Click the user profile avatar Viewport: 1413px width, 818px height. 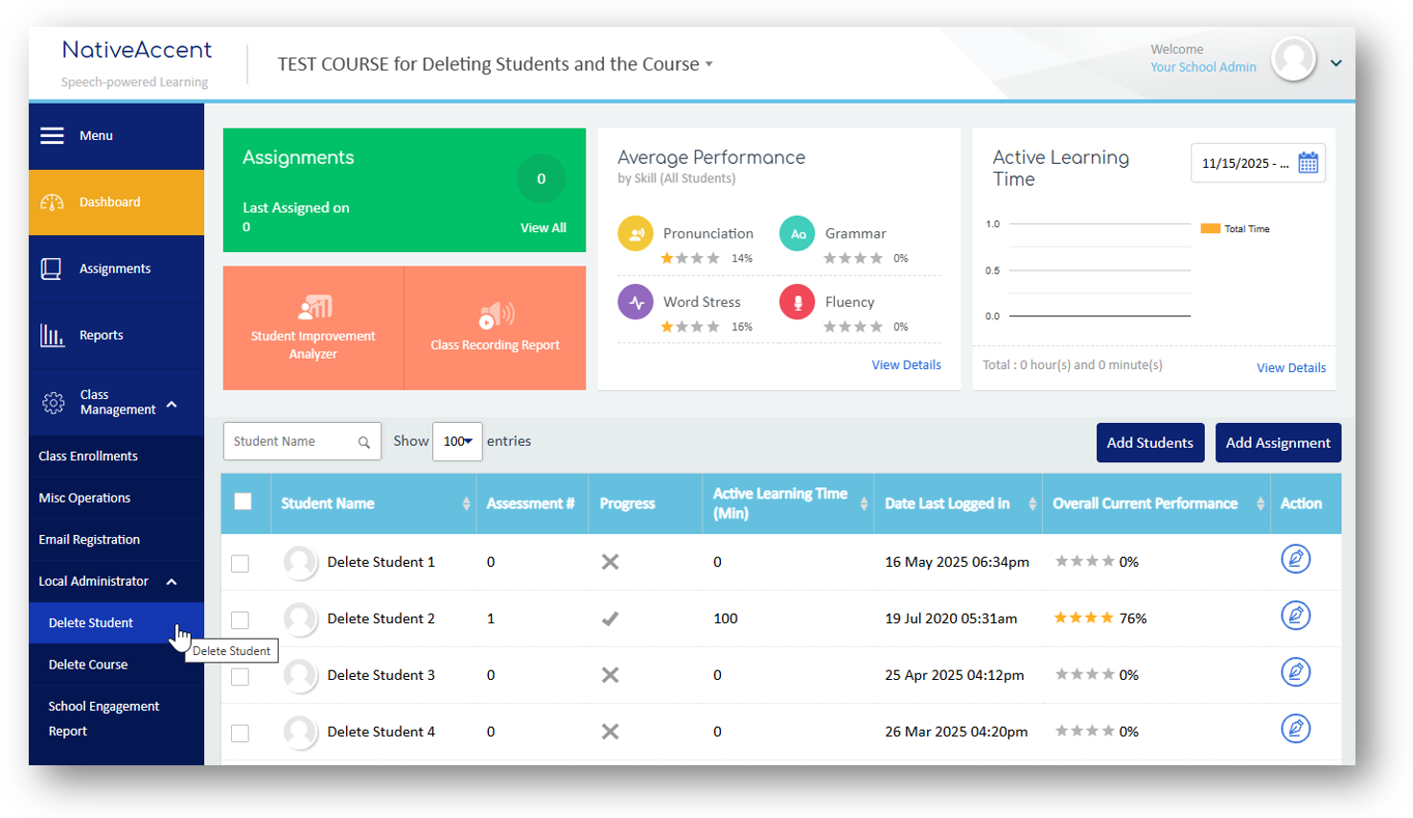(x=1293, y=59)
